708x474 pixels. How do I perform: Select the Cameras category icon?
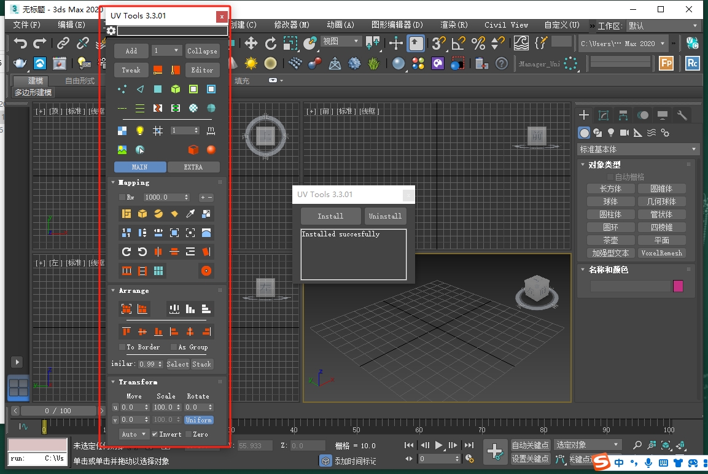pos(624,133)
